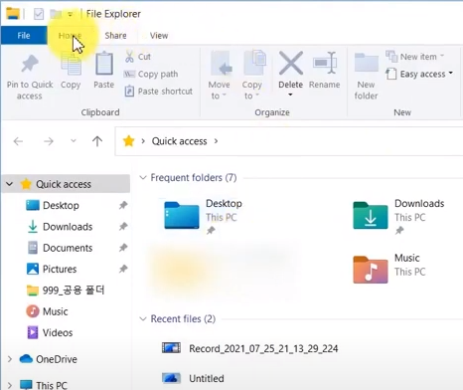Open the Desktop folder tile in Frequent folders
This screenshot has width=463, height=390.
(x=204, y=216)
